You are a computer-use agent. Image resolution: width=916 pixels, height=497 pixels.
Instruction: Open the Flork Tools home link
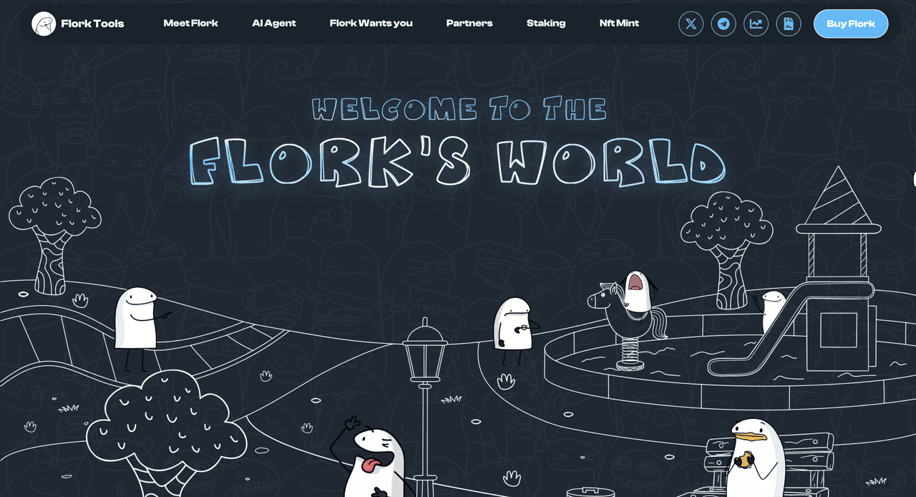click(92, 24)
